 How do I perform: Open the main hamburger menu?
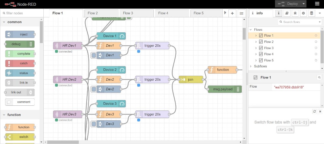coord(317,4)
